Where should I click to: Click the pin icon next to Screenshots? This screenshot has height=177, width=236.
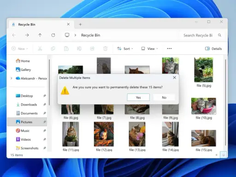[x=44, y=148]
